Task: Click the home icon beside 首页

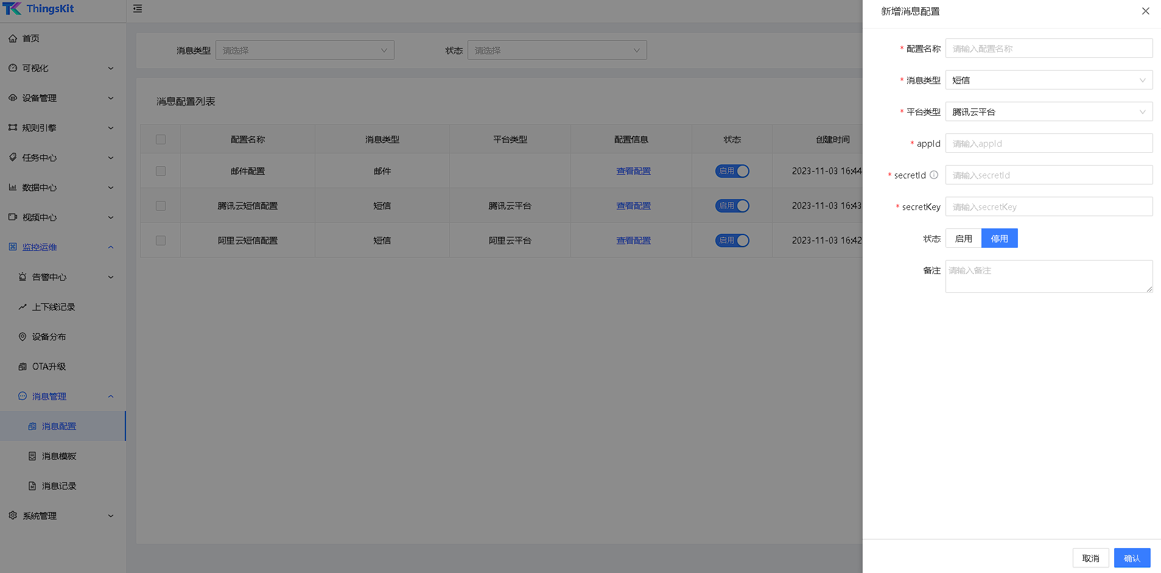Action: point(13,38)
